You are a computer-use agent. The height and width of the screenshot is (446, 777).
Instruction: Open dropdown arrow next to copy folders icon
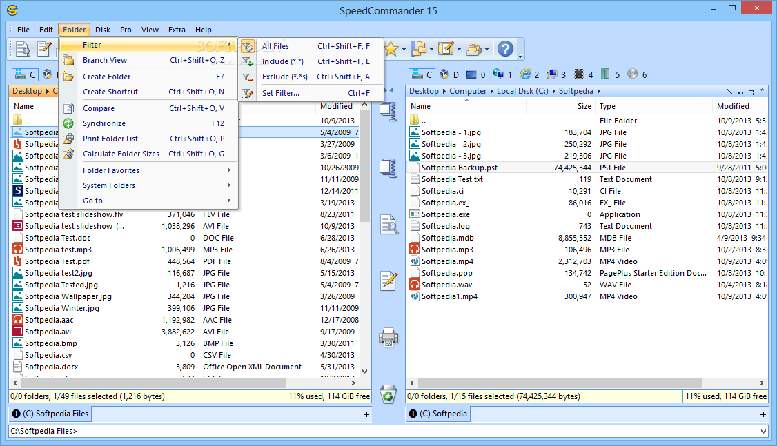[431, 49]
